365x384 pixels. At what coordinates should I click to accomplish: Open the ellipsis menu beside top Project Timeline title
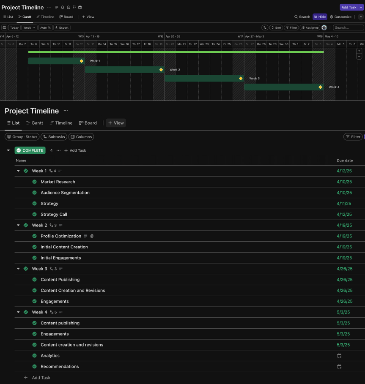pos(49,7)
